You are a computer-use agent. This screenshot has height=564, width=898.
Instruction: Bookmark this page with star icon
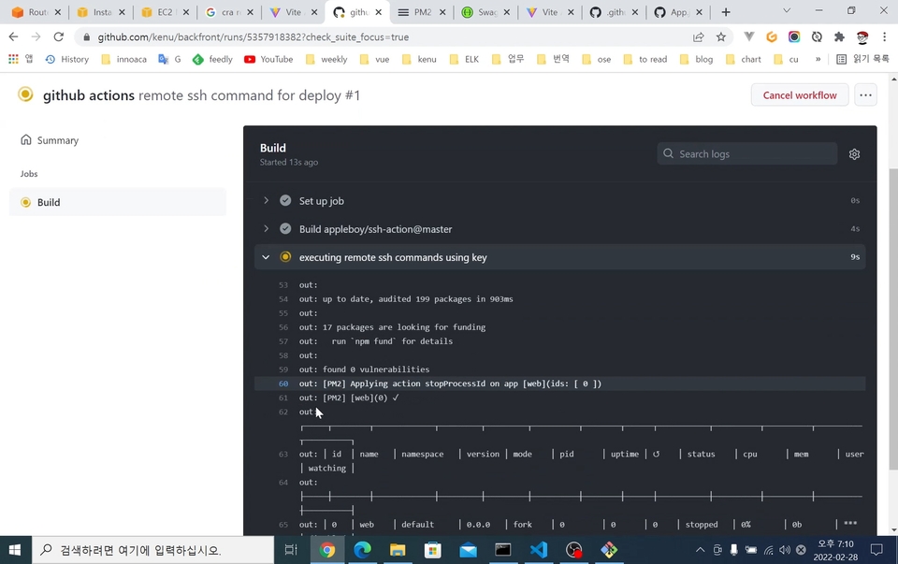coord(720,36)
